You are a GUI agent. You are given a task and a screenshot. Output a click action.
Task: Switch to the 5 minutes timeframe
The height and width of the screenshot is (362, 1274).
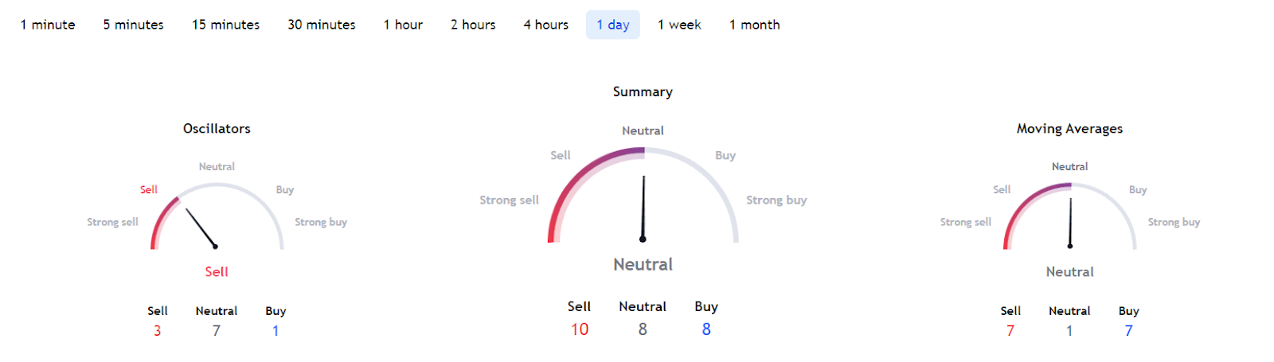(133, 25)
